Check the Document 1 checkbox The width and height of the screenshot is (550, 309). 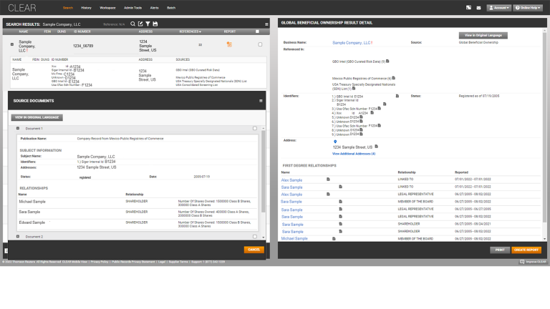click(x=254, y=129)
